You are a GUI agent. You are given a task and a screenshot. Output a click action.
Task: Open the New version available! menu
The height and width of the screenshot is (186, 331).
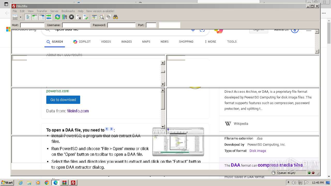(x=100, y=11)
